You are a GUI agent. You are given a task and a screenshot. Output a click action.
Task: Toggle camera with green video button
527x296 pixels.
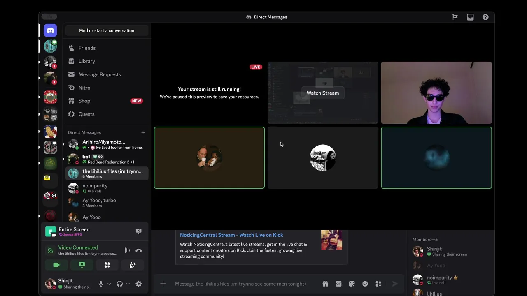click(x=56, y=265)
